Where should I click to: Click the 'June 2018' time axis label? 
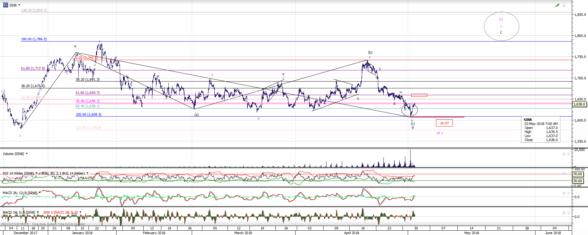point(553,233)
